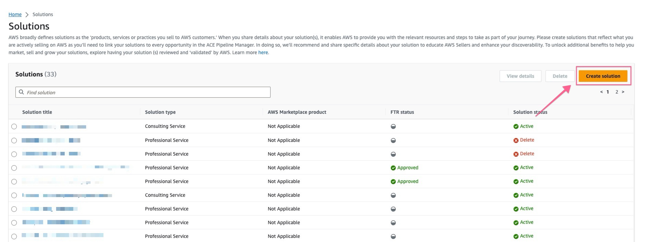Click 'Approved' text in second Approved row

[408, 181]
